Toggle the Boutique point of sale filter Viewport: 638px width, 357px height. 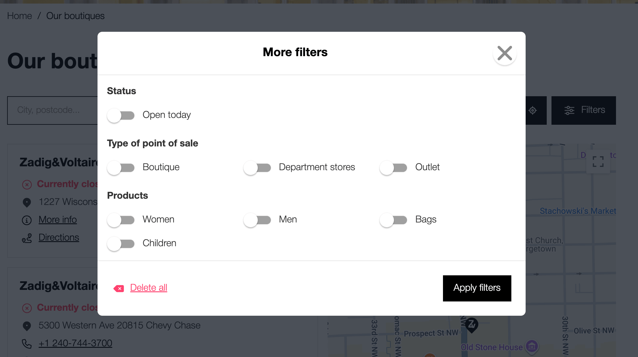point(121,168)
